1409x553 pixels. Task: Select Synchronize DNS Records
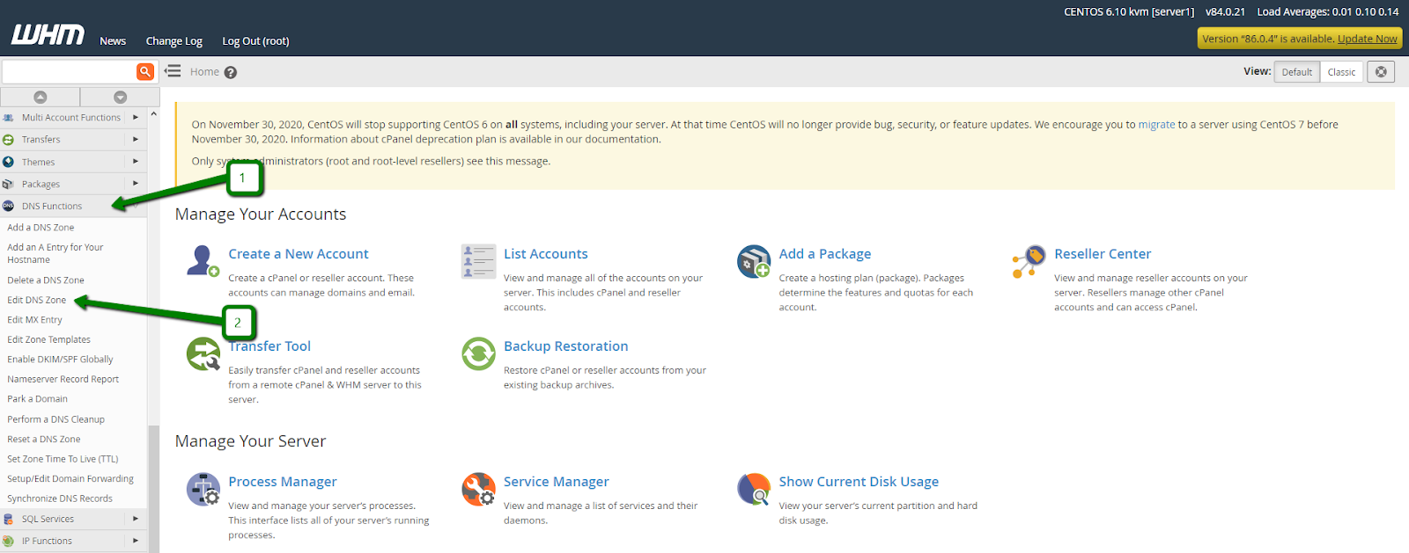[60, 498]
